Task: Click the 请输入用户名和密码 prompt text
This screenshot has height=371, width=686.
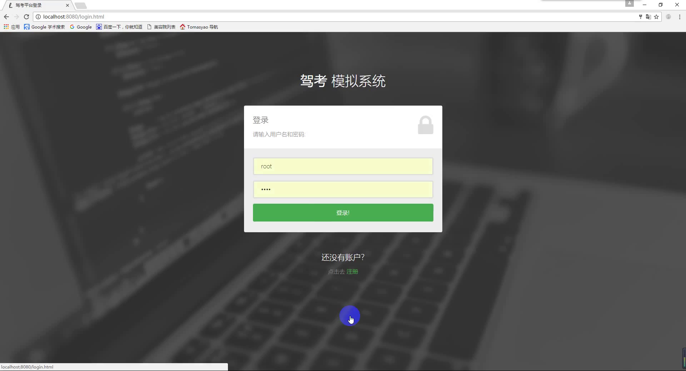Action: point(279,134)
